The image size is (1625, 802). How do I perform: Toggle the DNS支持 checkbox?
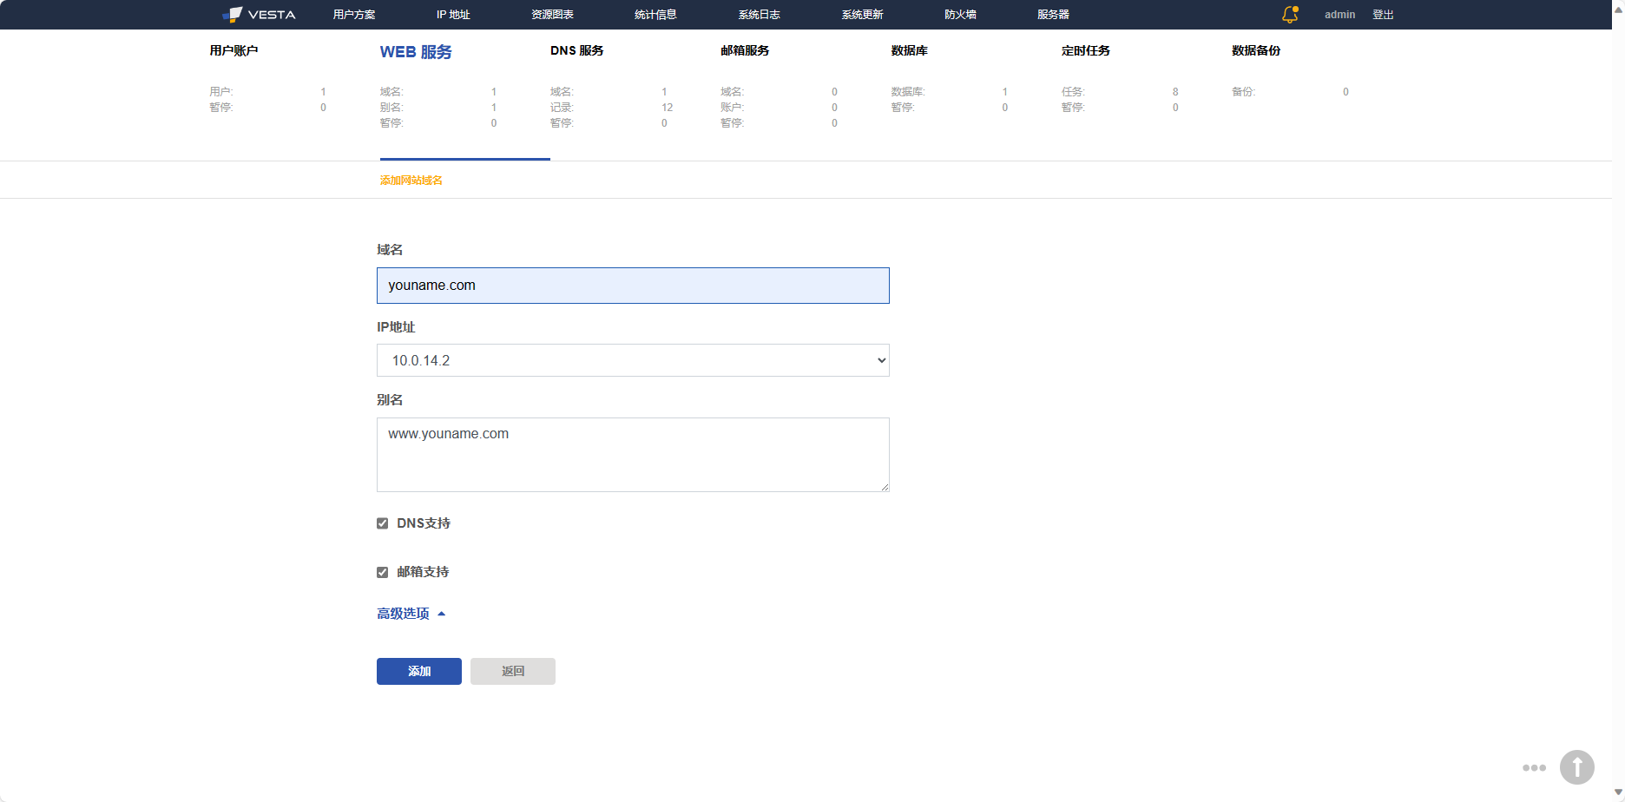(x=383, y=523)
